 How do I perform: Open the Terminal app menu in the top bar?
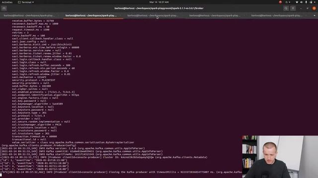pyautogui.click(x=26, y=2)
